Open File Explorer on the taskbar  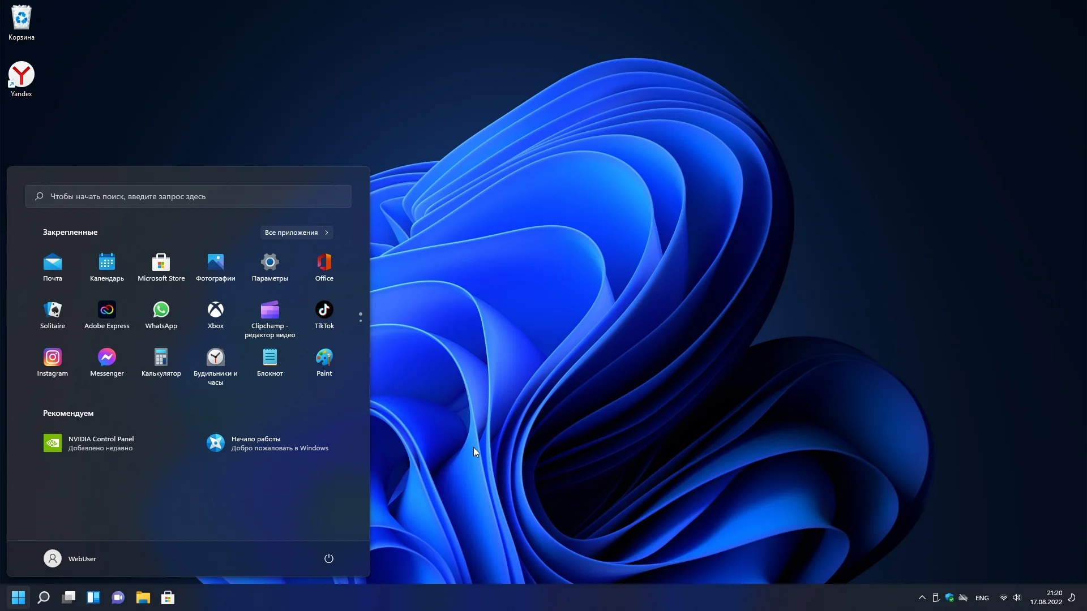coord(143,598)
